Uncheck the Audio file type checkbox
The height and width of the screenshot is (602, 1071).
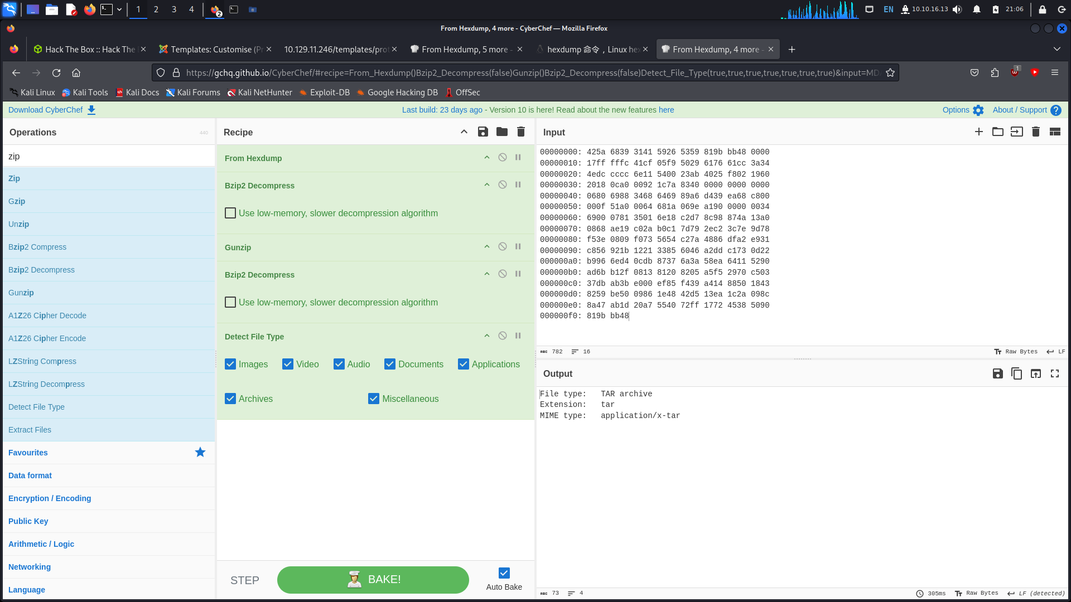point(339,364)
